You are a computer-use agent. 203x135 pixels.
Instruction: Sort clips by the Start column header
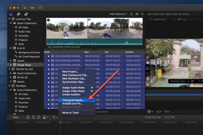click(x=94, y=52)
